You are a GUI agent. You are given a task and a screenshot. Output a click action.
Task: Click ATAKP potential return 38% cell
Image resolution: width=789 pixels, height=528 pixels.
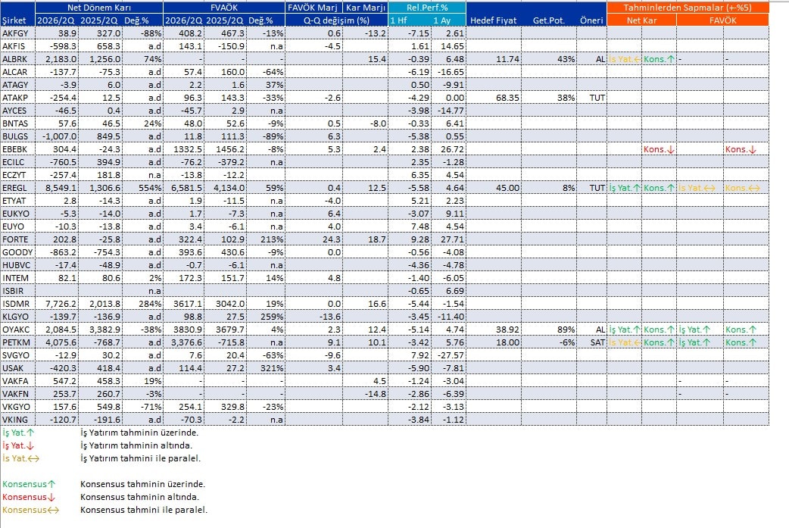[549, 98]
